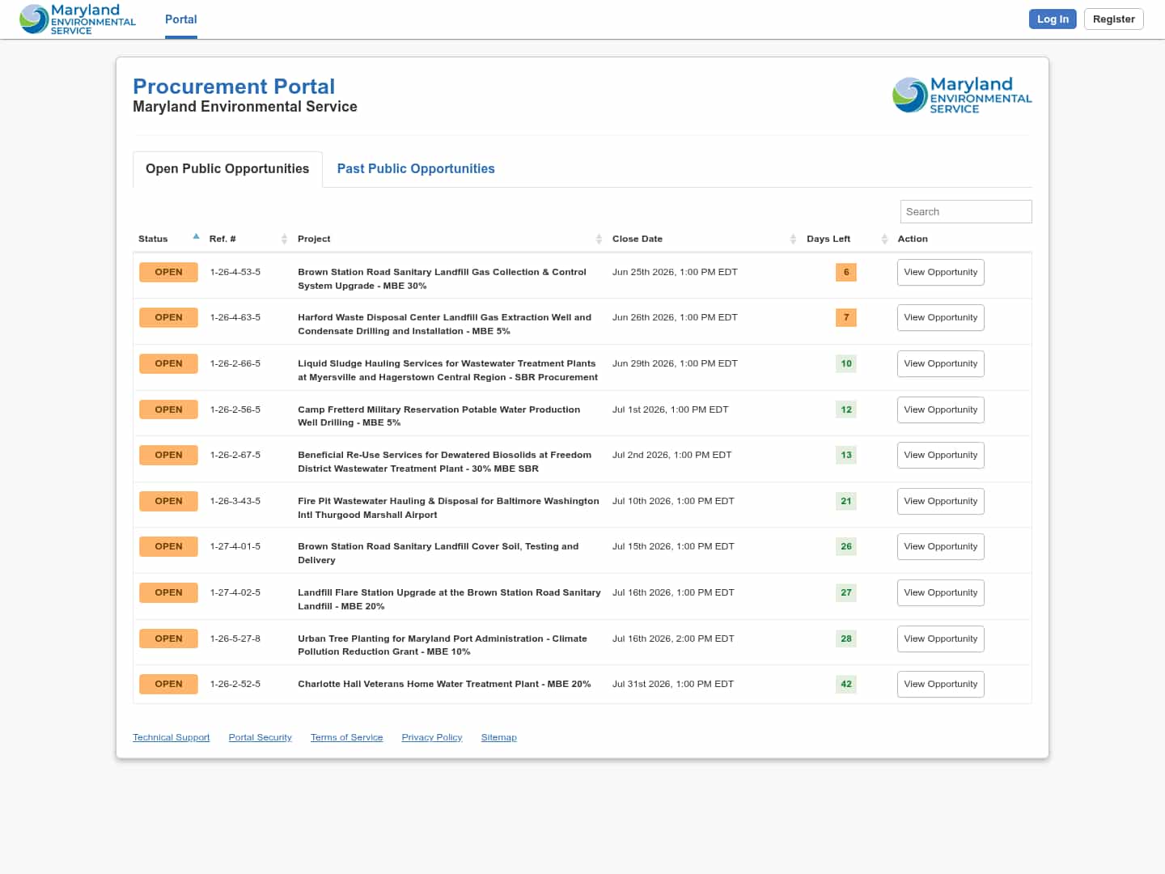The width and height of the screenshot is (1165, 874).
Task: Sort by Days Left column arrows
Action: pos(884,239)
